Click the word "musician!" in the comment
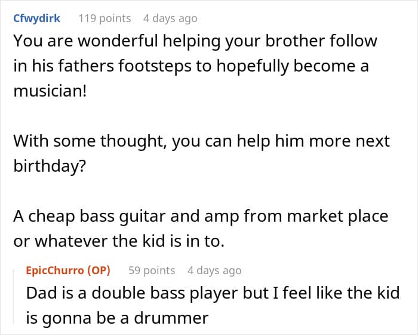This screenshot has height=335, width=418. coord(50,91)
